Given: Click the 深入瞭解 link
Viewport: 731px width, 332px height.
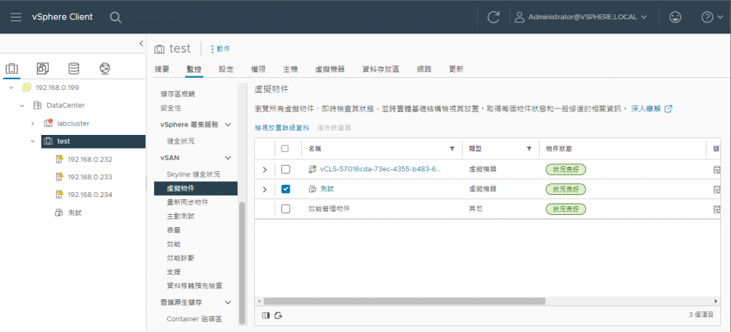Looking at the screenshot, I should click(646, 109).
